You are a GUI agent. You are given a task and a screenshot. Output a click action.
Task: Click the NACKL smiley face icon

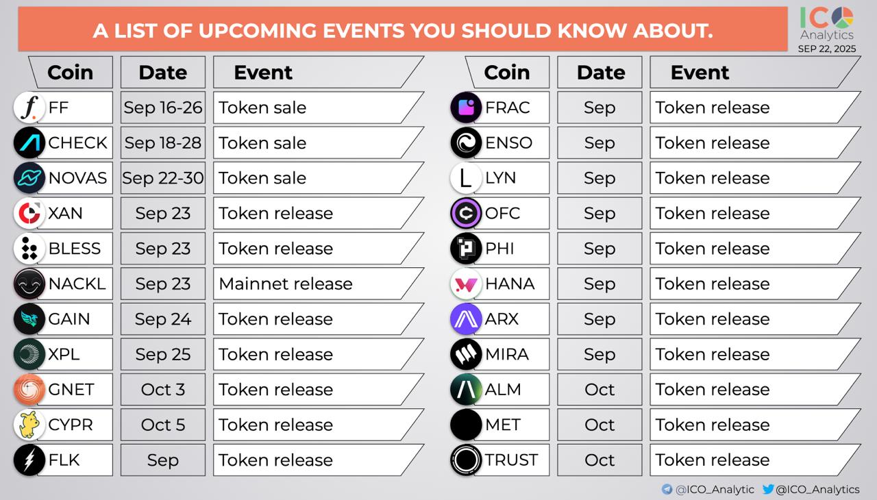(29, 284)
